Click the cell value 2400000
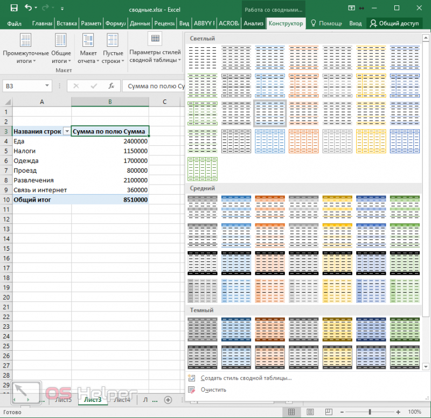This screenshot has width=431, height=418. coord(110,141)
